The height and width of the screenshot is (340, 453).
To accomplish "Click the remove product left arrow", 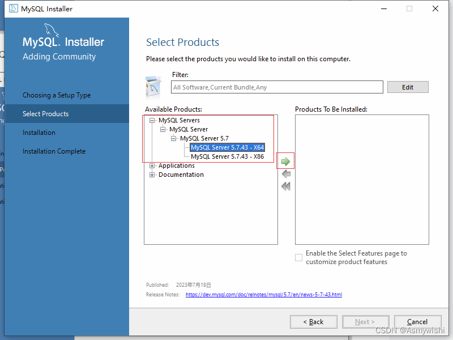I will 285,174.
